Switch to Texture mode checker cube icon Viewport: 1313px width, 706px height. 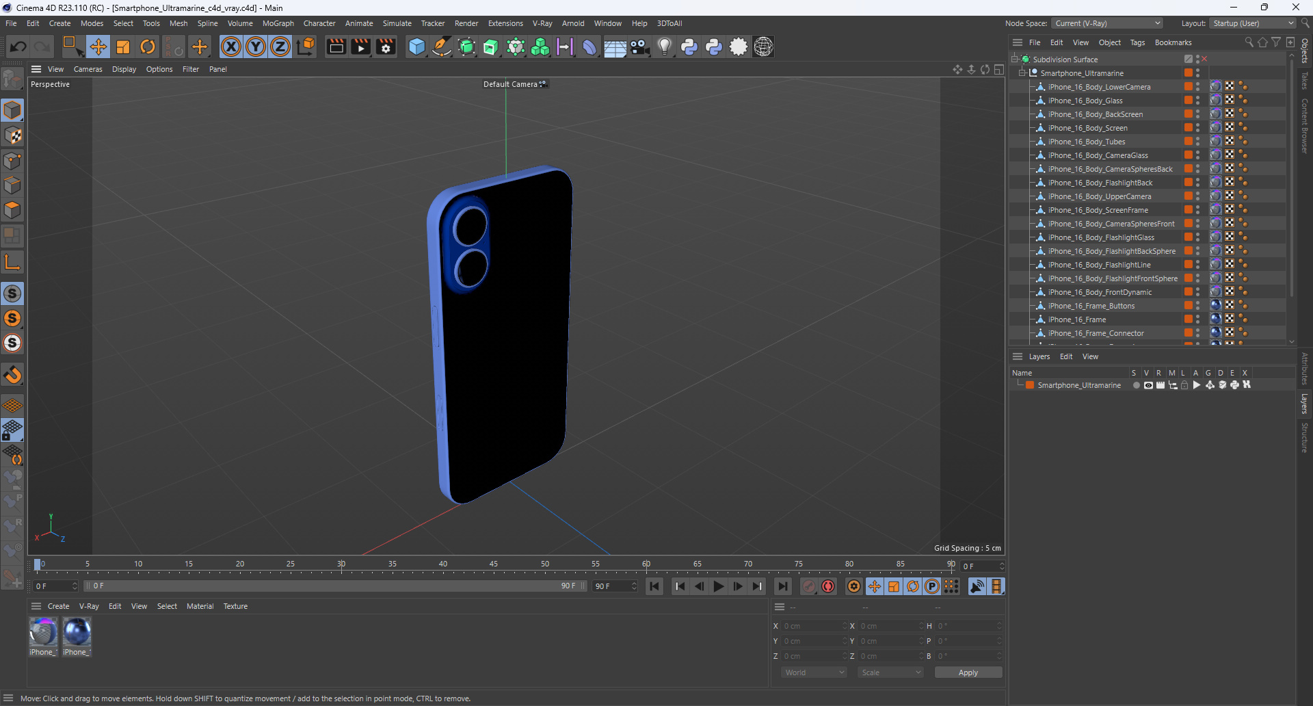point(12,136)
